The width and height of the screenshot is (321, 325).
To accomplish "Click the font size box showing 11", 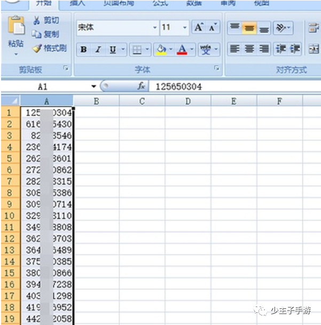I will point(170,27).
